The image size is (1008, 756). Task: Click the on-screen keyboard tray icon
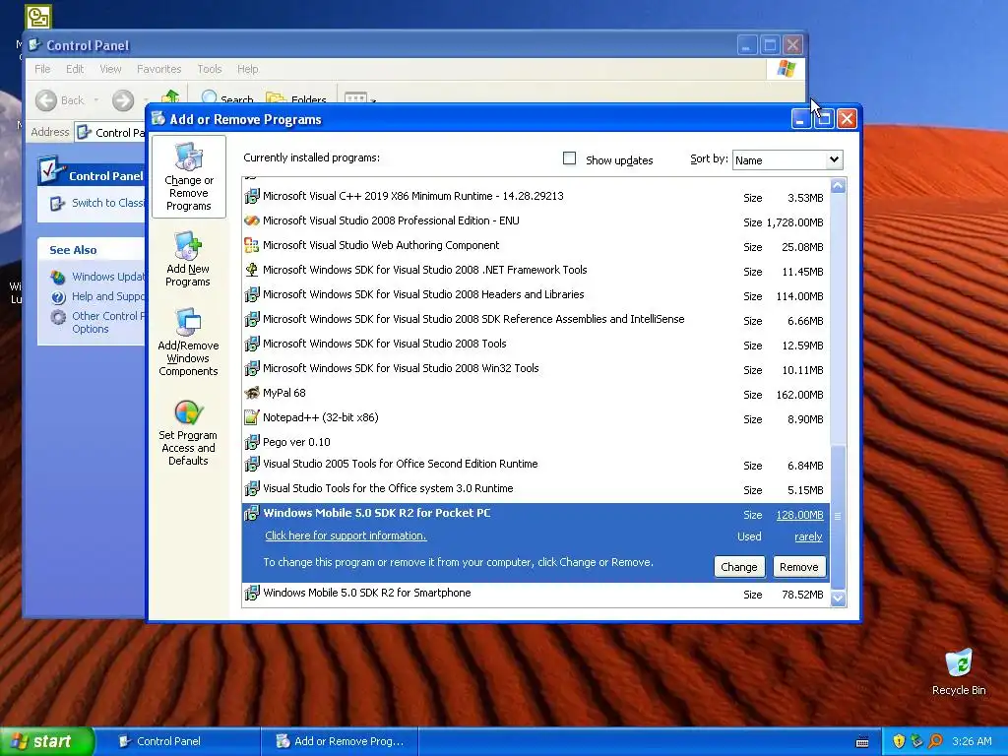tap(862, 742)
